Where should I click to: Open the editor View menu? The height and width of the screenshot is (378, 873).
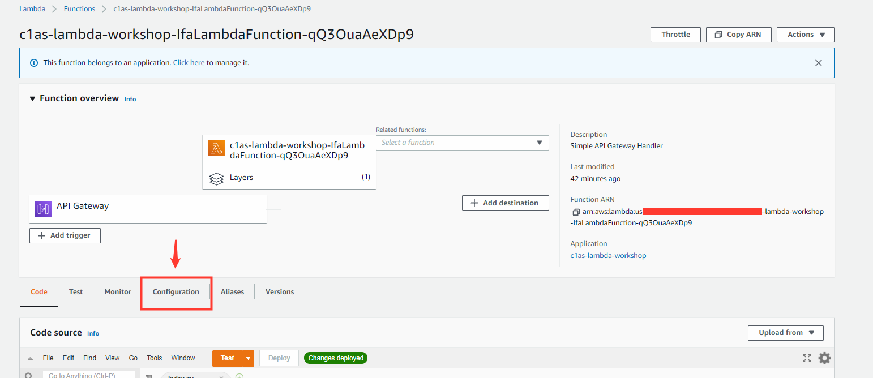[113, 358]
